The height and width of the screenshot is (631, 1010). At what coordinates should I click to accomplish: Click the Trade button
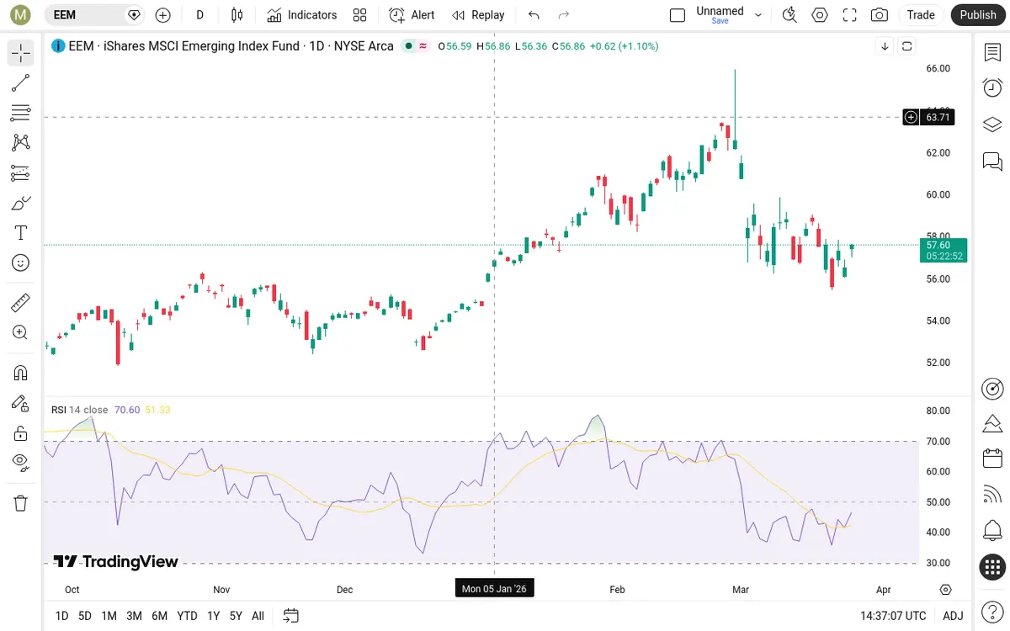tap(921, 15)
